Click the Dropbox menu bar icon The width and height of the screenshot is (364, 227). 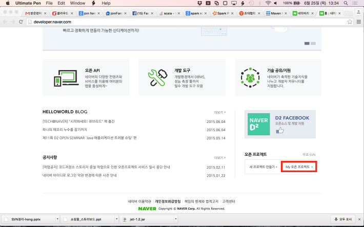point(199,3)
